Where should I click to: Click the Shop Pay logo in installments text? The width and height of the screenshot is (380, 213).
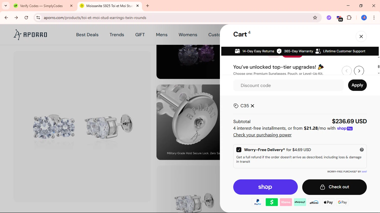[345, 128]
